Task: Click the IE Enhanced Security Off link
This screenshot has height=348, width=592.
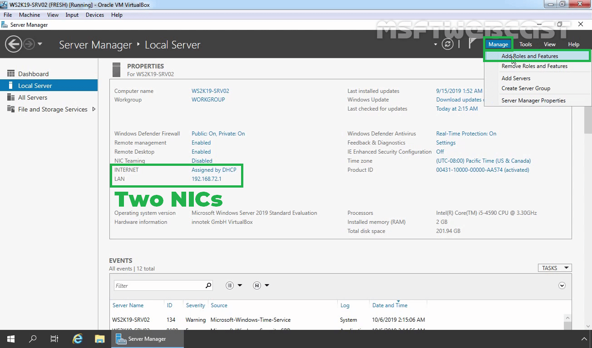Action: [440, 152]
